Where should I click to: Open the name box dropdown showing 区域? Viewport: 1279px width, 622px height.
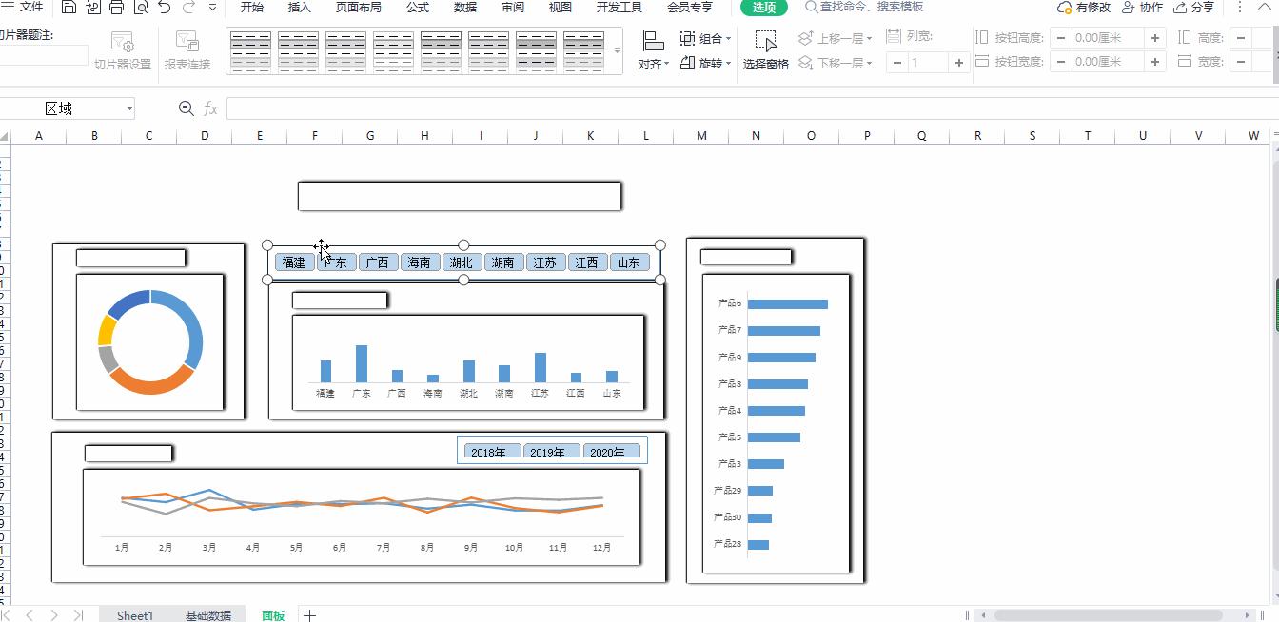pos(129,109)
